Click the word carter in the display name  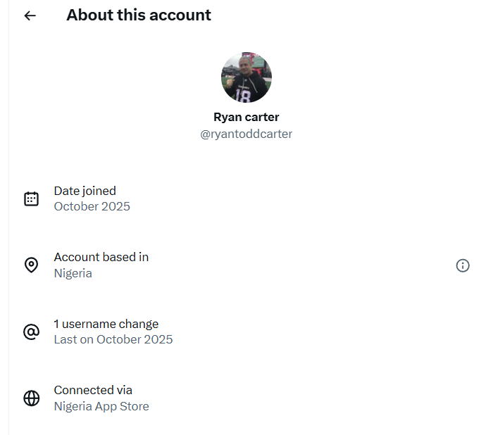pos(262,117)
